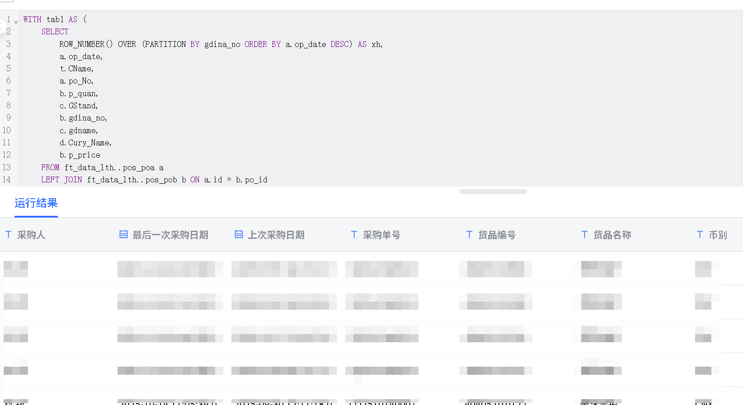The width and height of the screenshot is (743, 405).
Task: Open the 运行结果 tab
Action: [36, 203]
